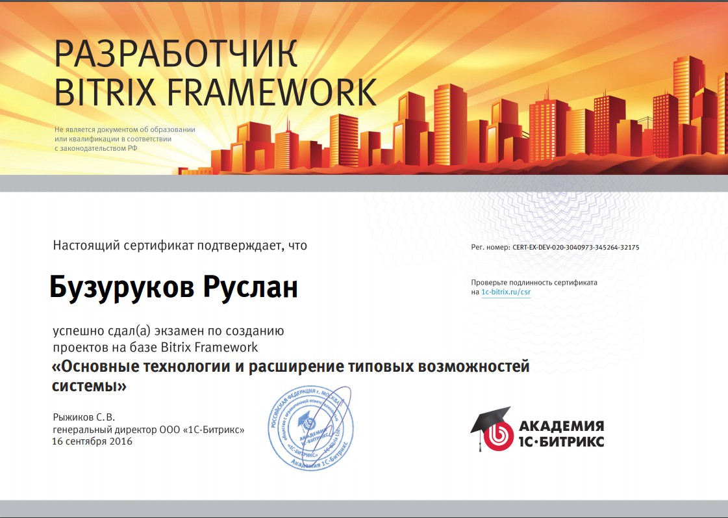
Task: Click the red Bitrix graduation-cap logo icon
Action: (x=492, y=429)
